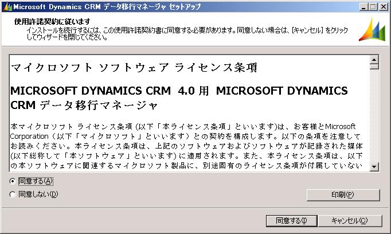The width and height of the screenshot is (391, 234).
Task: Click the license line starting with Corporation
Action: click(185, 136)
